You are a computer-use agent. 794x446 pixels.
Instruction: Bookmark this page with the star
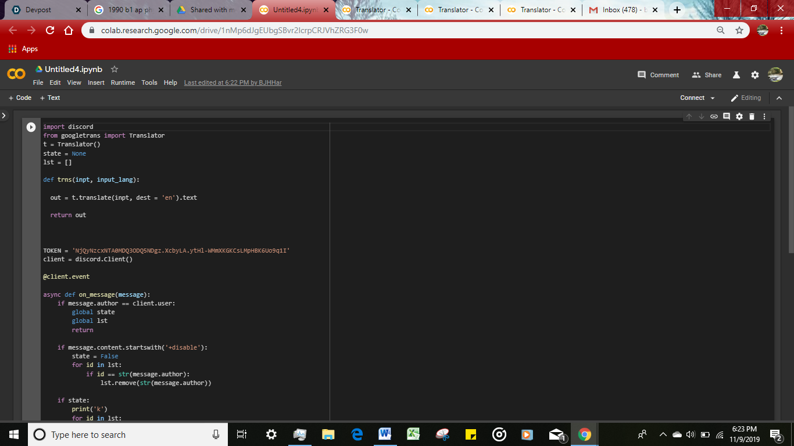739,30
